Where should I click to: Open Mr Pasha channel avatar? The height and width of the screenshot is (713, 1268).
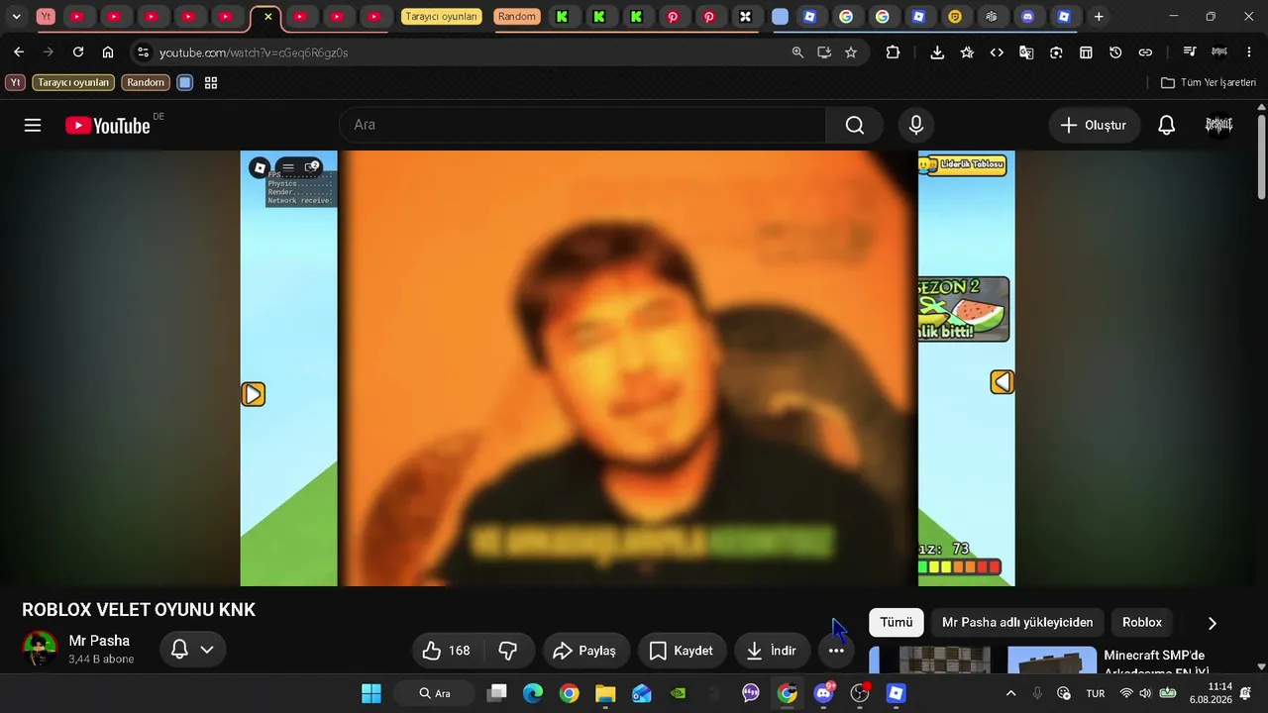(x=40, y=649)
